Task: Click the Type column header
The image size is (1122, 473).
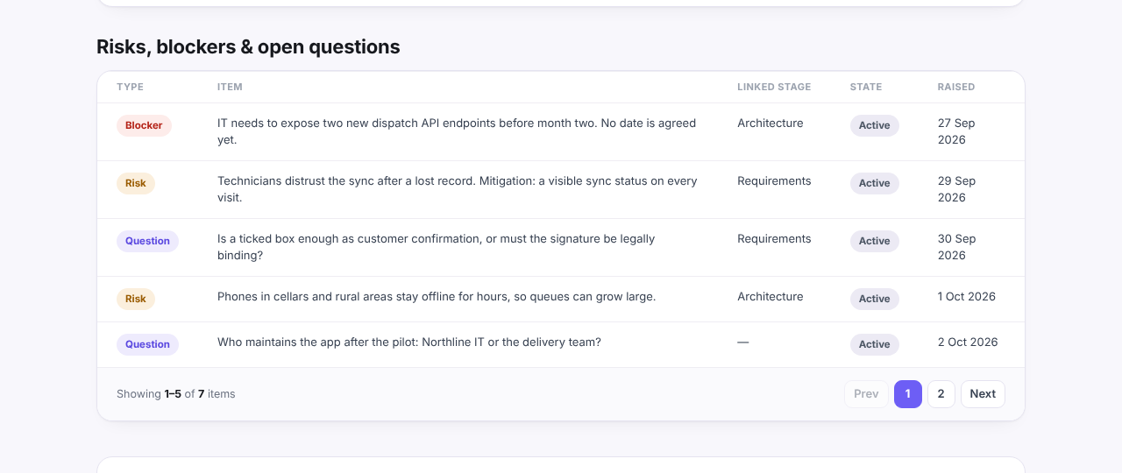Action: point(130,87)
